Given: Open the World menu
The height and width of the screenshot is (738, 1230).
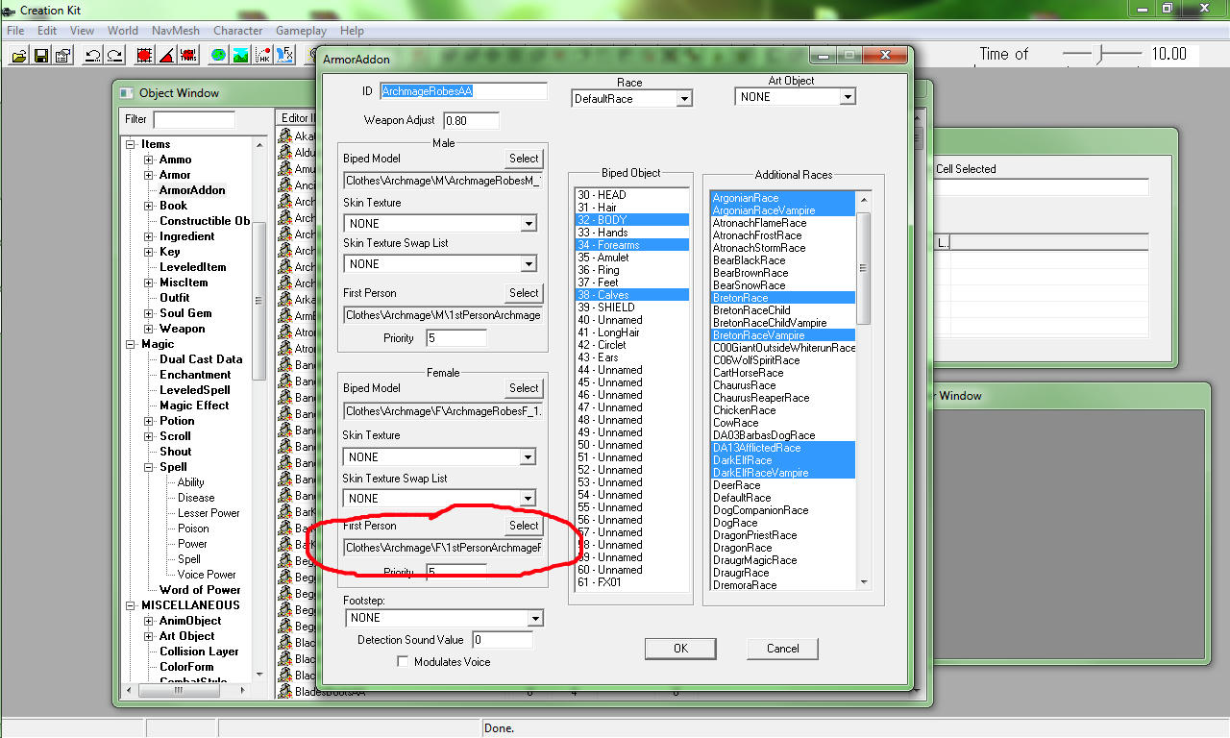Looking at the screenshot, I should click(123, 31).
